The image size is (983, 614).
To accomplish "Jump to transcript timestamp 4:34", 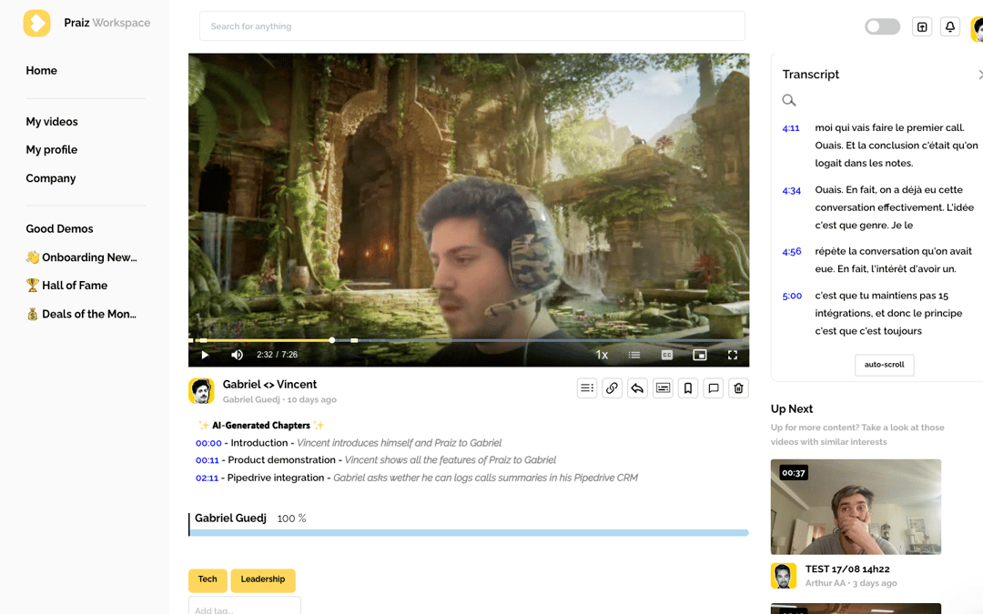I will 791,190.
